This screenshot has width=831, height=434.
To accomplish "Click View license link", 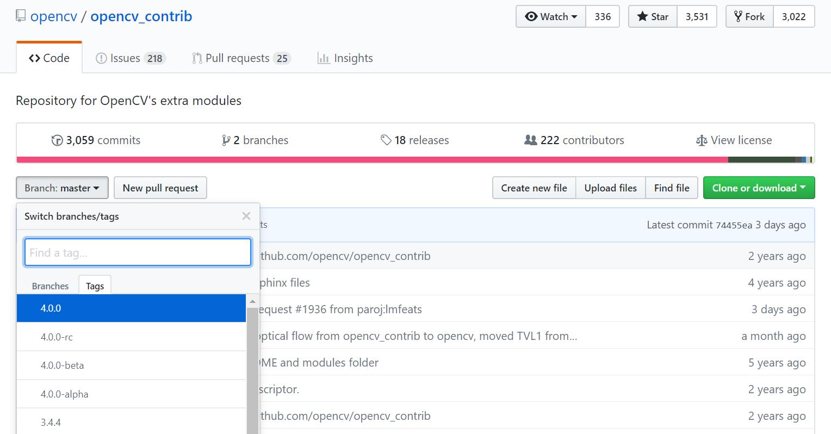I will [x=734, y=140].
